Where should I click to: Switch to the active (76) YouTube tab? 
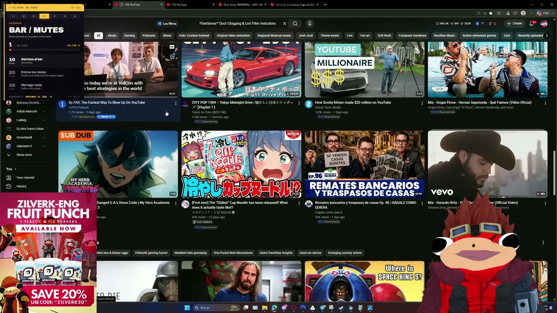[138, 4]
